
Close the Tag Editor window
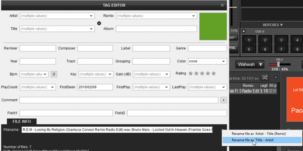coord(222,5)
